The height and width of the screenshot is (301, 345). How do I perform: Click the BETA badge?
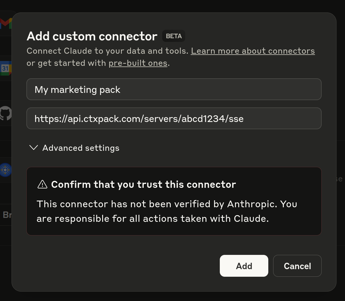point(174,36)
